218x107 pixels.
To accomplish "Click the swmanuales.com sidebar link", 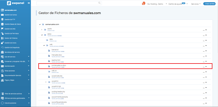I will [x=10, y=10].
